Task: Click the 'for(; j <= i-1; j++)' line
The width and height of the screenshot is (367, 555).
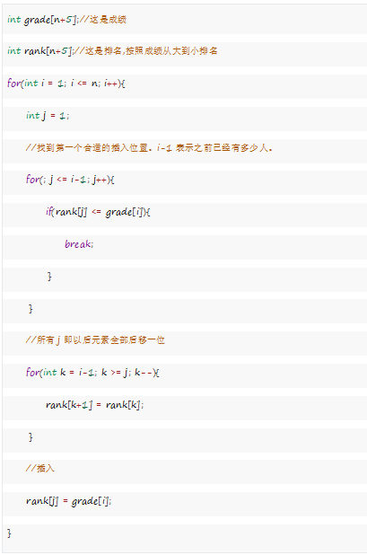Action: (70, 180)
